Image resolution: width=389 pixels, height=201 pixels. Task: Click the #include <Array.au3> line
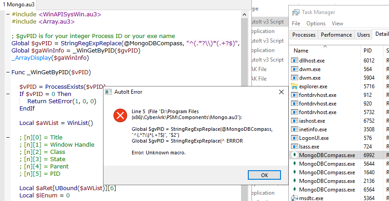[43, 22]
